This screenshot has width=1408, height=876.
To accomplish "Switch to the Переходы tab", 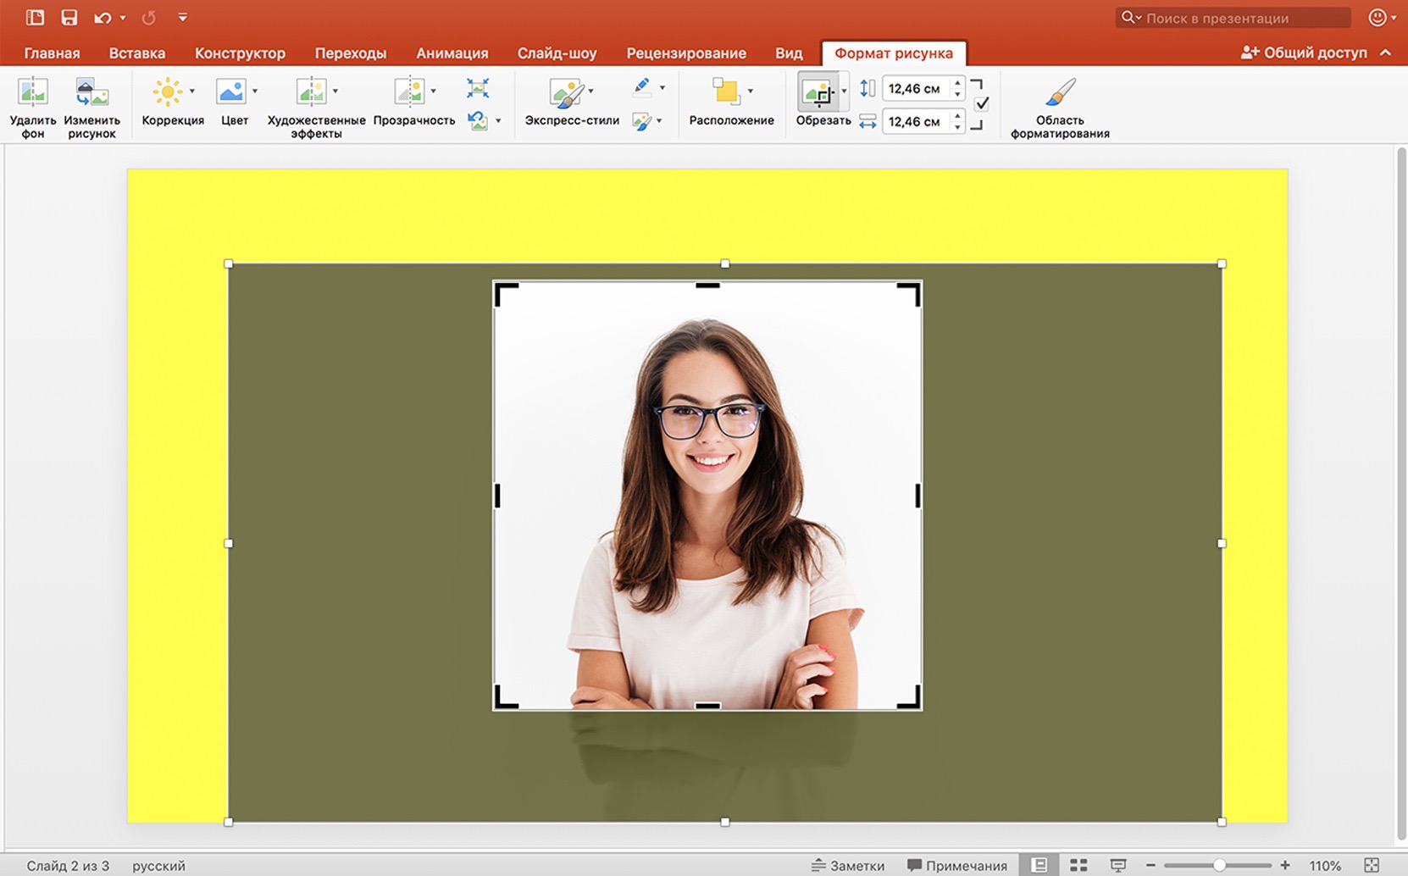I will (351, 53).
